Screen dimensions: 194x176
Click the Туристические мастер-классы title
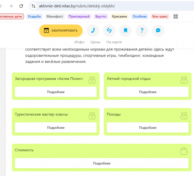point(41,114)
